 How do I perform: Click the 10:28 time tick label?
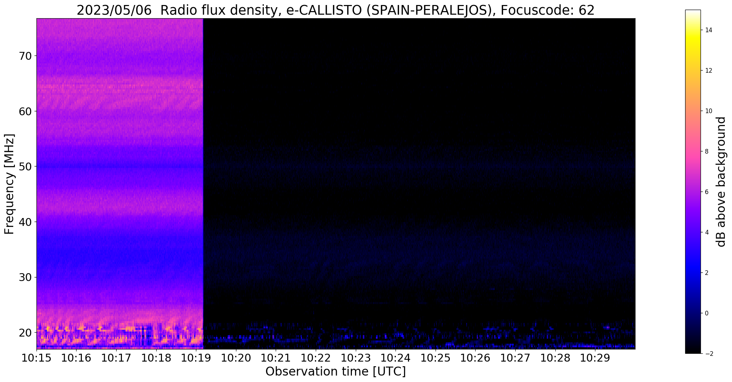pyautogui.click(x=555, y=358)
